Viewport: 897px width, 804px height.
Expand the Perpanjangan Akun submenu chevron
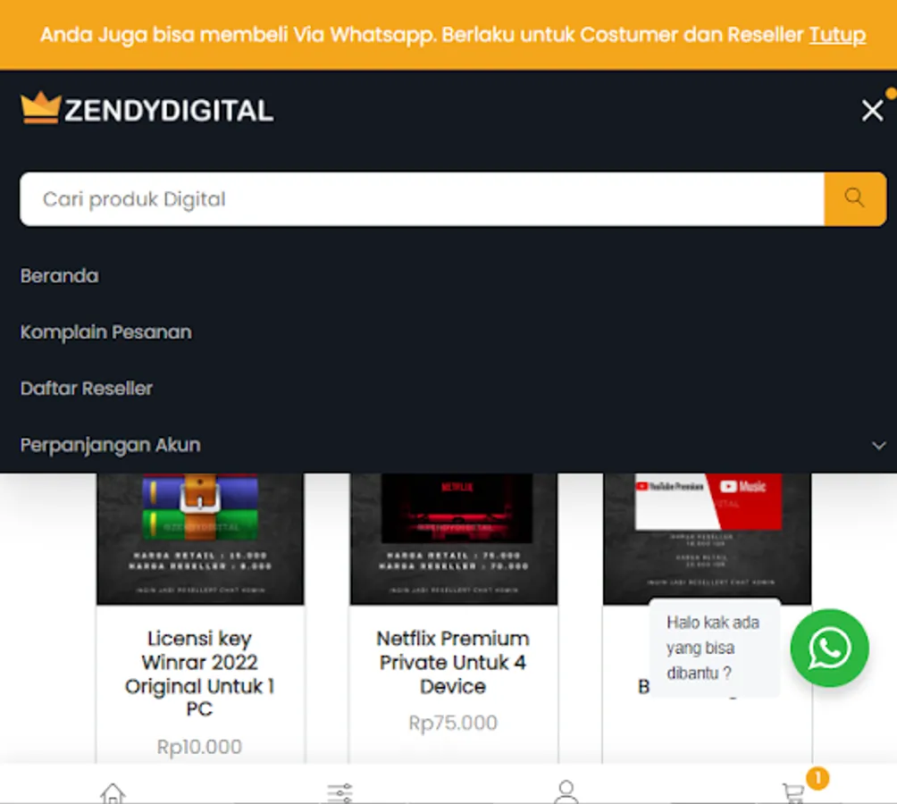tap(879, 446)
